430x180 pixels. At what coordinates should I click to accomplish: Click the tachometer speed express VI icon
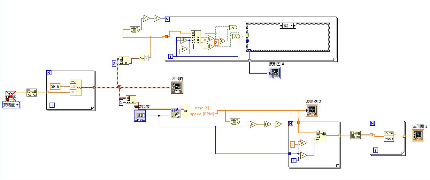[x=176, y=113]
